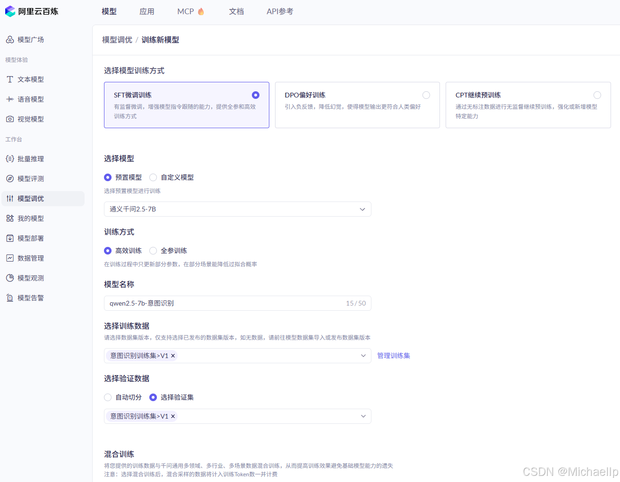Select DPO偏好训练 radio button

[426, 95]
